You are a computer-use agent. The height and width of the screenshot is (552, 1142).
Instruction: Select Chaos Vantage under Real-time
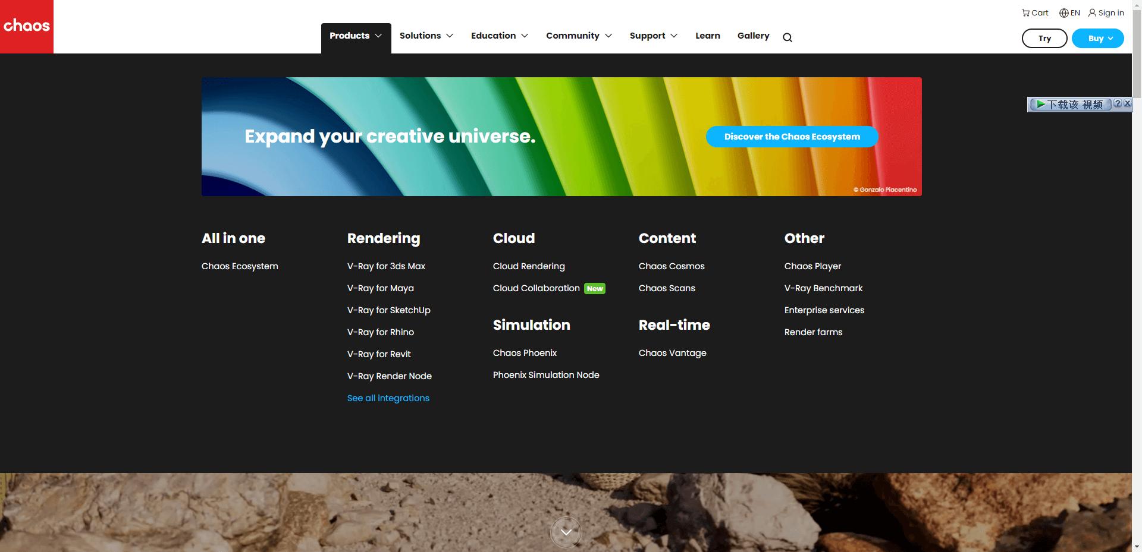coord(673,353)
